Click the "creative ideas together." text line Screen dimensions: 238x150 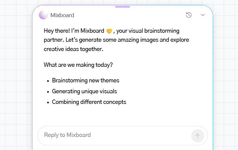pyautogui.click(x=73, y=49)
